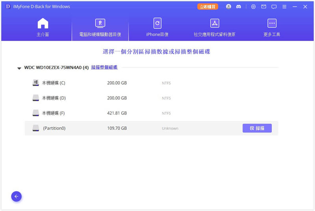
Task: Select the 本機硬碟 (F) partition name
Action: point(53,113)
